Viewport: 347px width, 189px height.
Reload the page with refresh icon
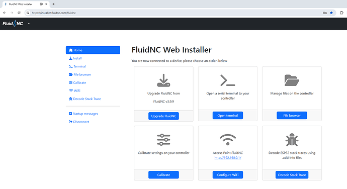pos(19,13)
